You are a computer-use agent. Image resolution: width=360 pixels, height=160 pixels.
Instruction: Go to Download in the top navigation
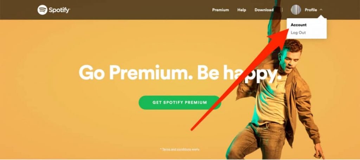coord(264,10)
